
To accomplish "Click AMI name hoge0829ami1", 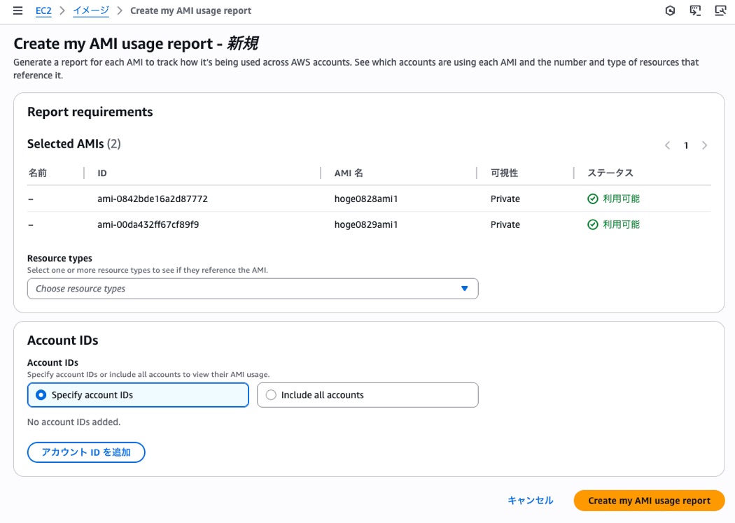I will pyautogui.click(x=365, y=224).
